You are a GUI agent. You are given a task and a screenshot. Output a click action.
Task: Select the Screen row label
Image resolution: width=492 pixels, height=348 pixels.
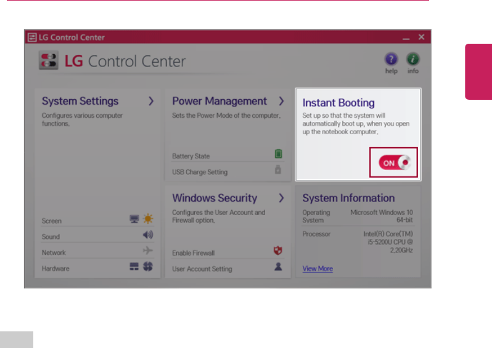[x=51, y=221]
